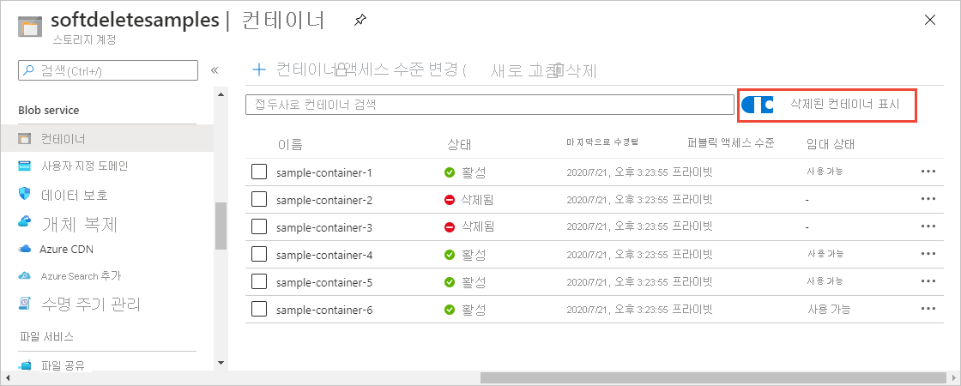Focus the sidebar 검색 (Ctrl+/) box
This screenshot has width=961, height=386.
pyautogui.click(x=108, y=70)
